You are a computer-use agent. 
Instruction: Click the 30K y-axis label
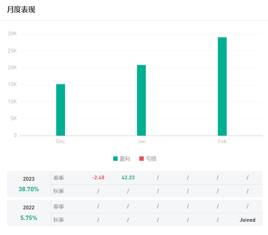tap(12, 34)
